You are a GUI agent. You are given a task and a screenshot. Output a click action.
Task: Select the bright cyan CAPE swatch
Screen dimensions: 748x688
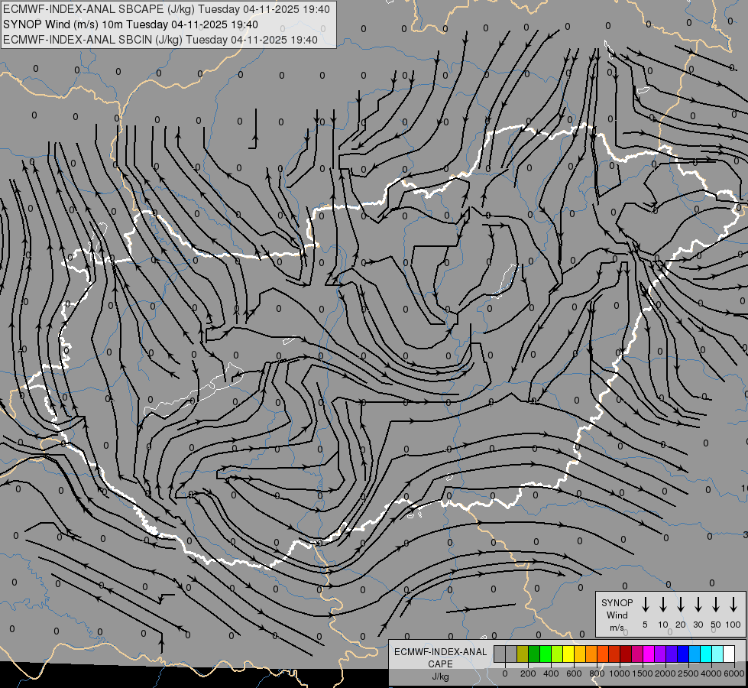705,654
